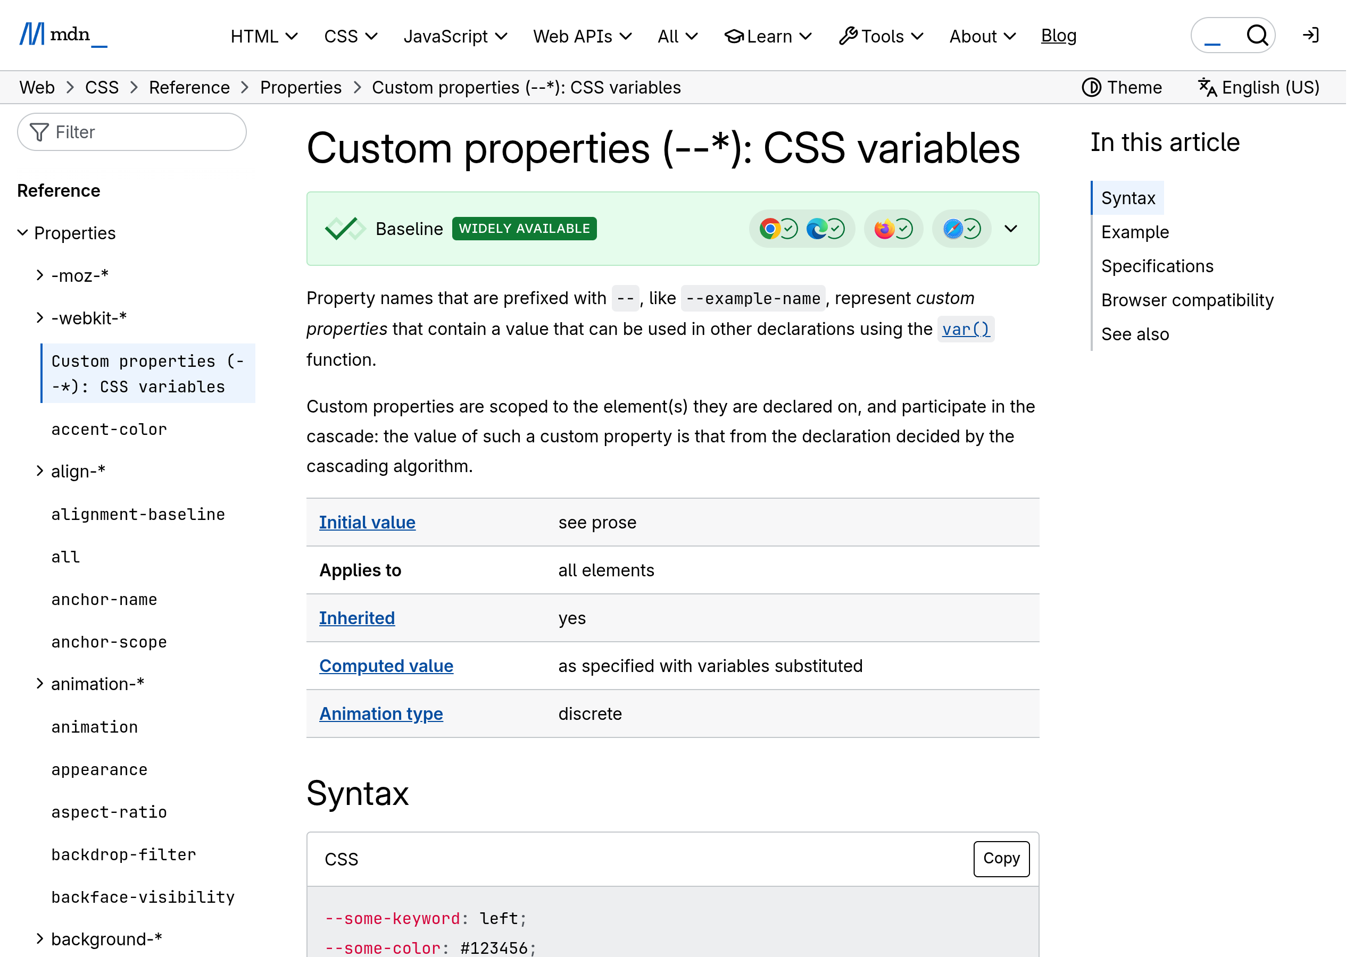Click the Firefox browser support icon
Screen dimensions: 1362x957
[x=884, y=229]
